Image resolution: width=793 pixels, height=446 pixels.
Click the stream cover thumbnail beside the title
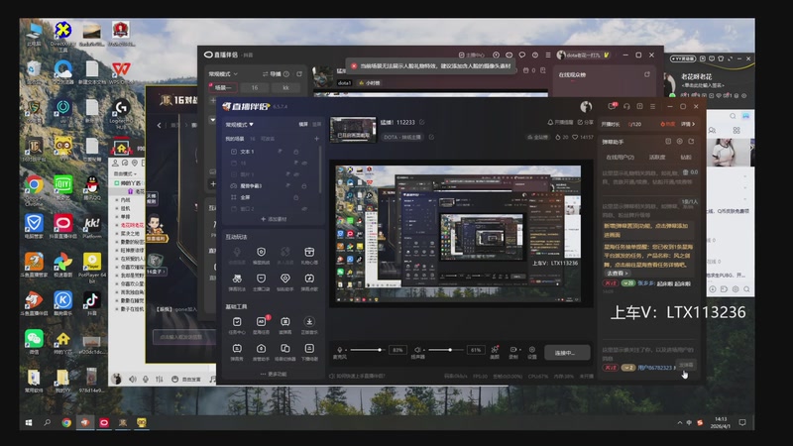(x=353, y=130)
